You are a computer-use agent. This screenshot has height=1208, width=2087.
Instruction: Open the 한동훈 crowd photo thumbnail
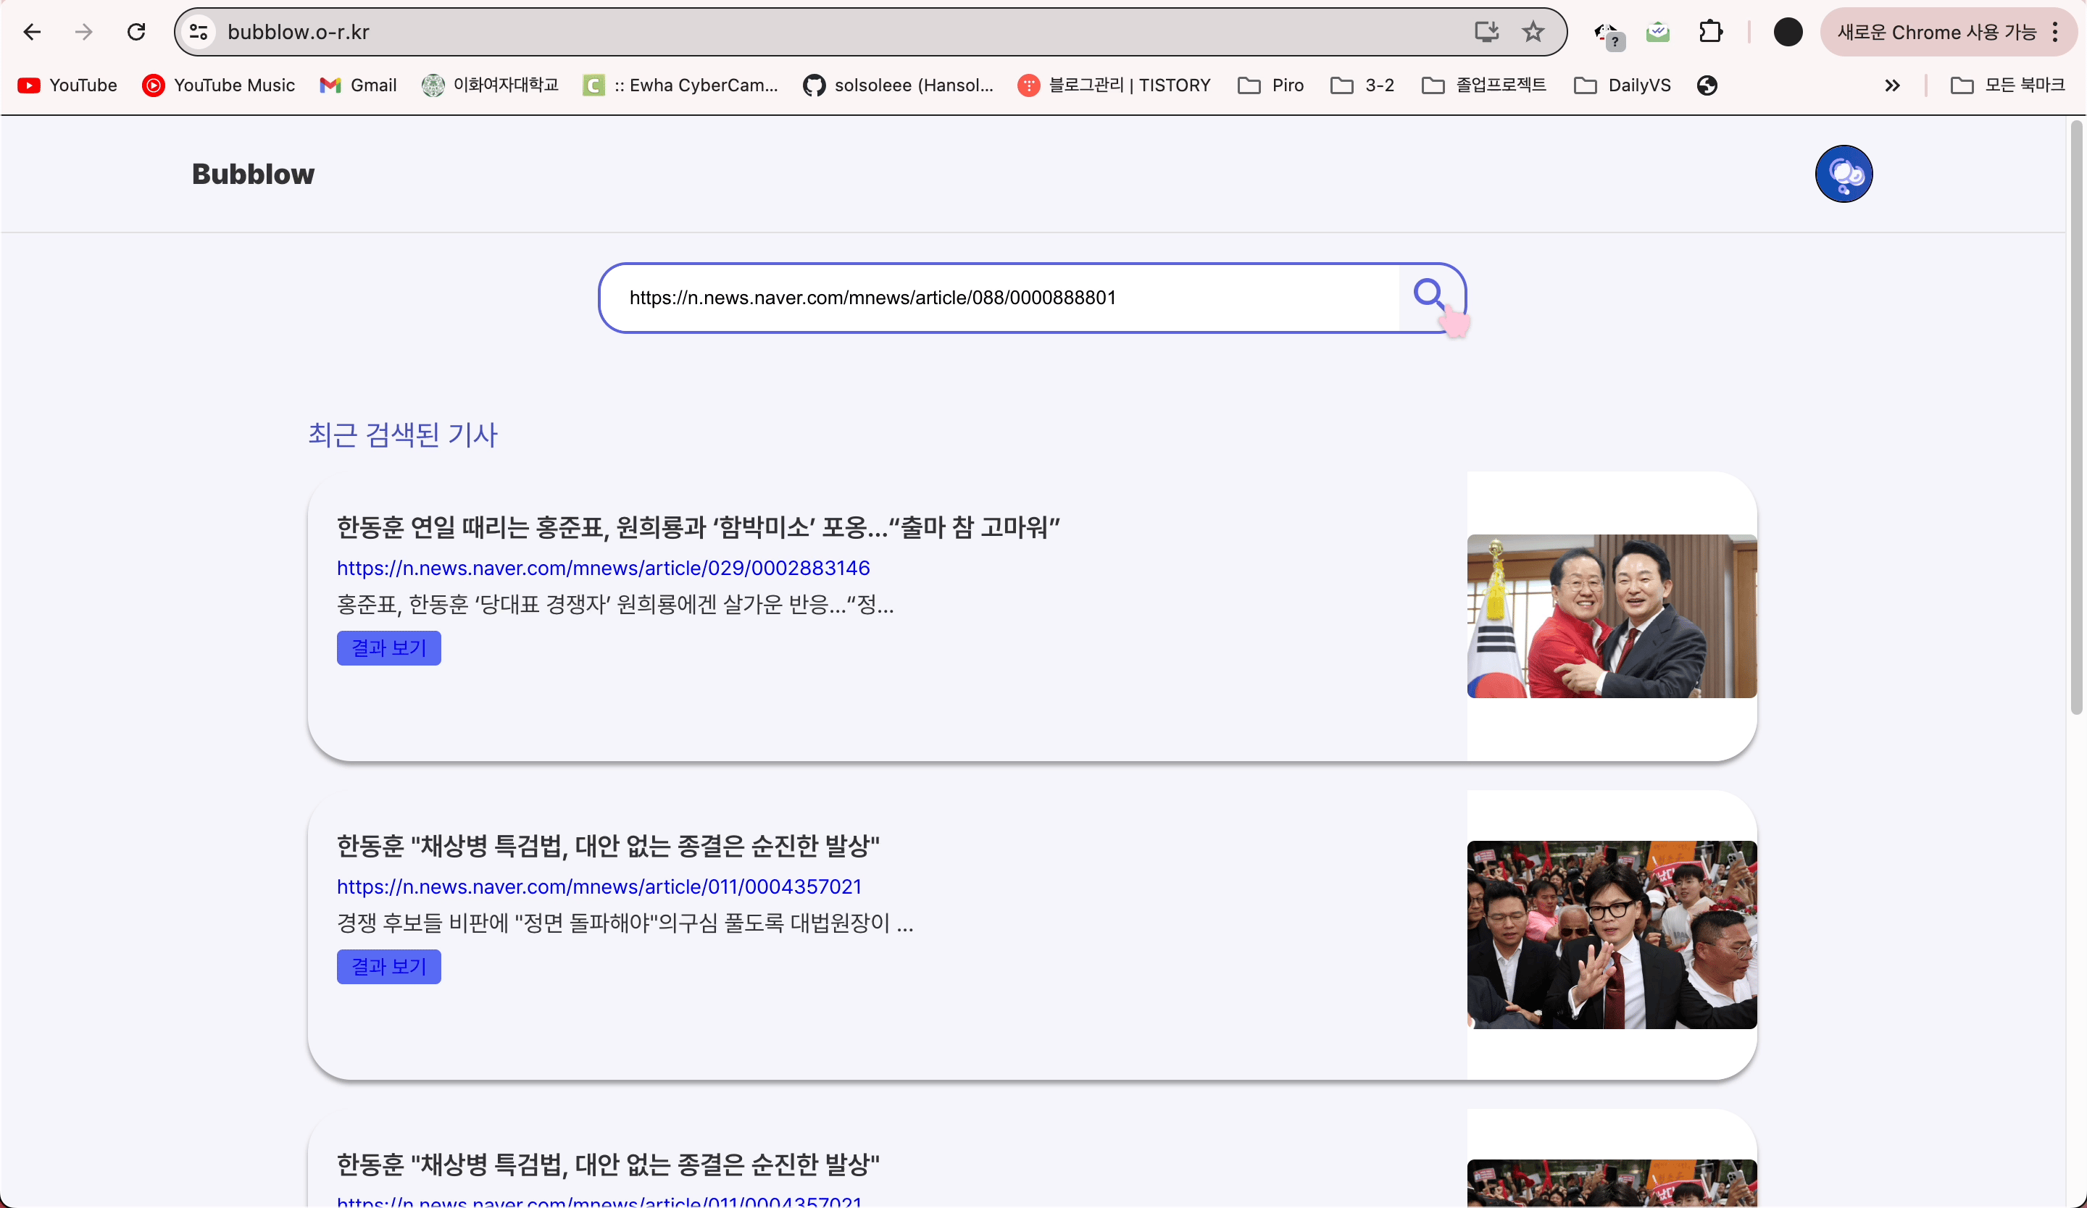click(1612, 935)
